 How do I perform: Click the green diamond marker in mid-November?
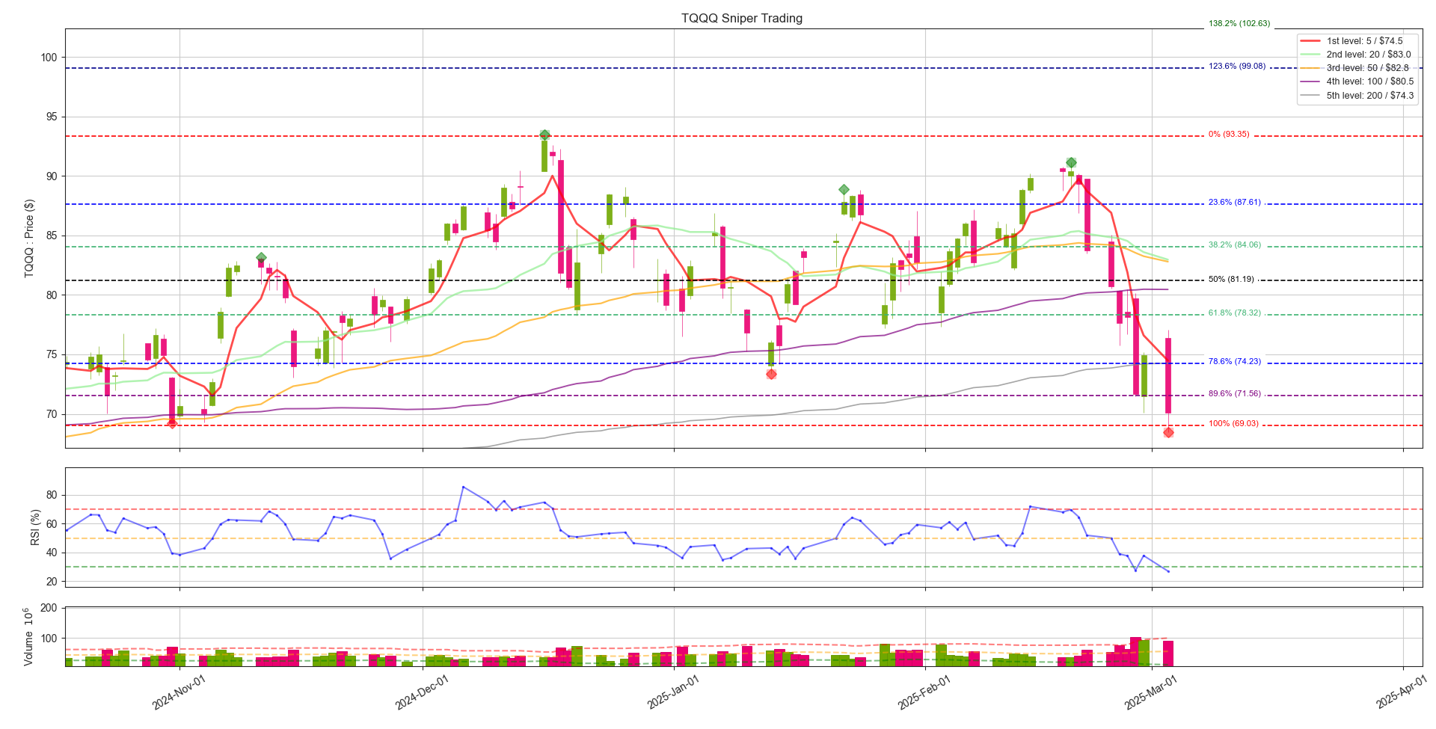[x=261, y=258]
